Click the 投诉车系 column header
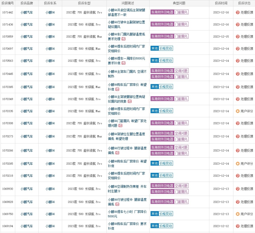This screenshot has width=255, height=233. [x=50, y=3]
